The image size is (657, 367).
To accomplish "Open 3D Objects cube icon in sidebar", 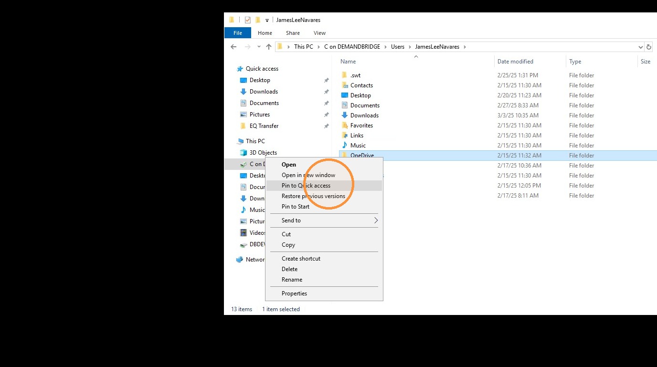I will 244,153.
